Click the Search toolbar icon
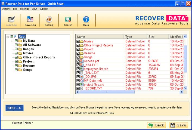The image size is (192, 130). pos(68,20)
